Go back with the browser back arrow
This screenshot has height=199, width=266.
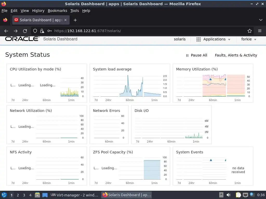[x=6, y=31]
